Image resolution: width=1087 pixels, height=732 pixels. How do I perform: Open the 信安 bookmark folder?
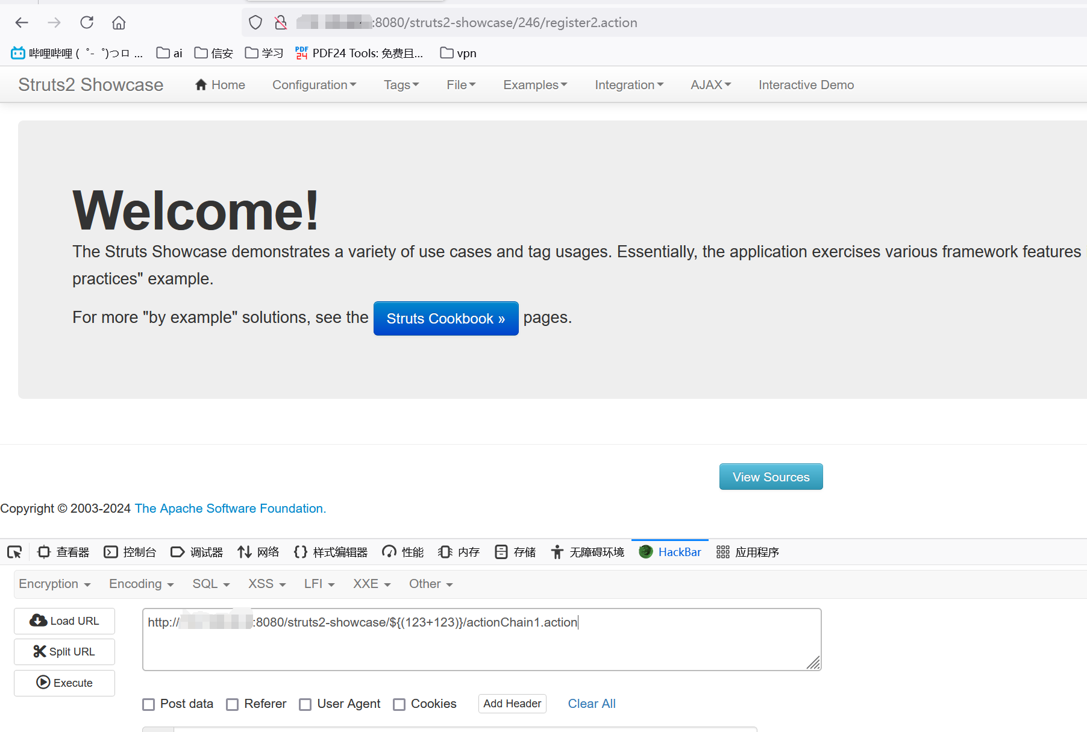(214, 53)
